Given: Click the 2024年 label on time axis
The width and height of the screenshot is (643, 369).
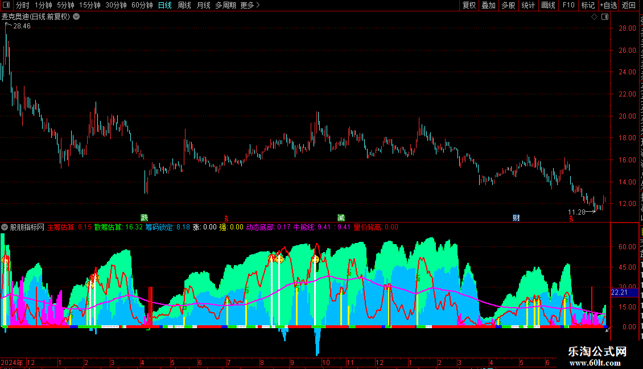Looking at the screenshot, I should (12, 362).
